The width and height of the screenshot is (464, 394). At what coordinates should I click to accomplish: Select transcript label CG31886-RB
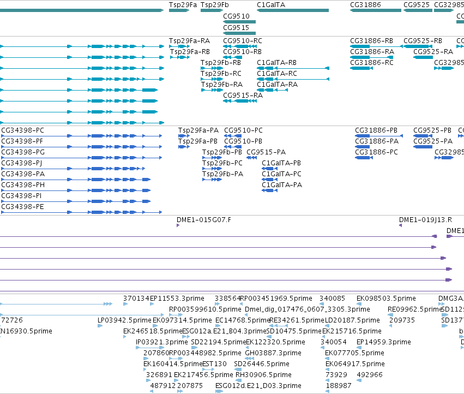(x=372, y=40)
